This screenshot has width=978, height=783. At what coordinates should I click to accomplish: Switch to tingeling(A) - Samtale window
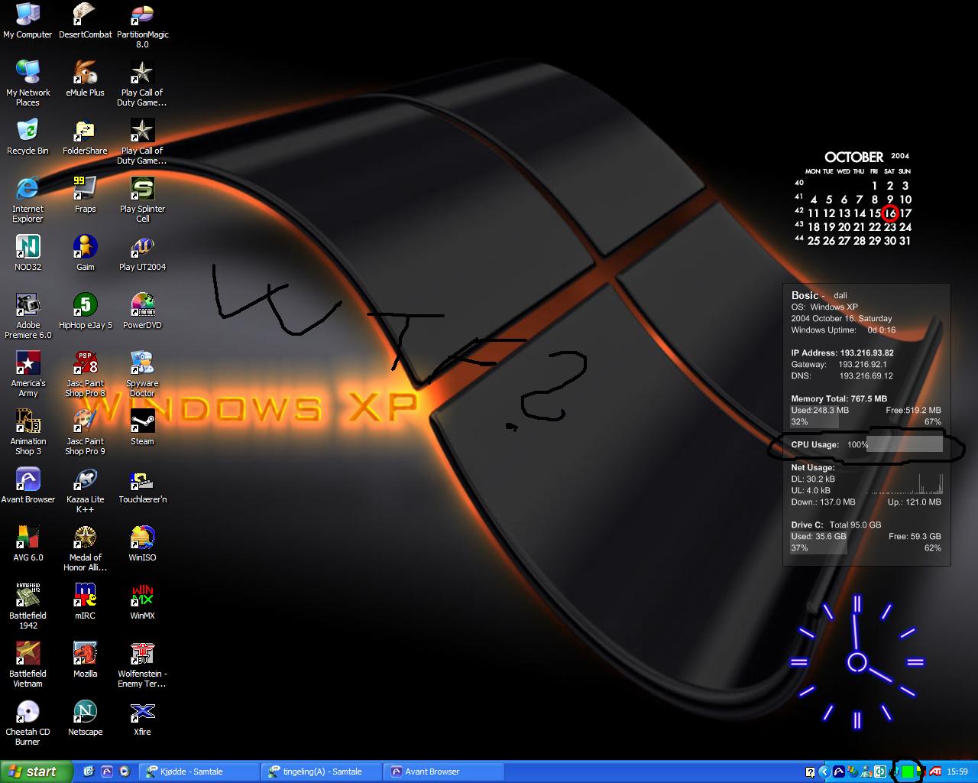coord(321,772)
